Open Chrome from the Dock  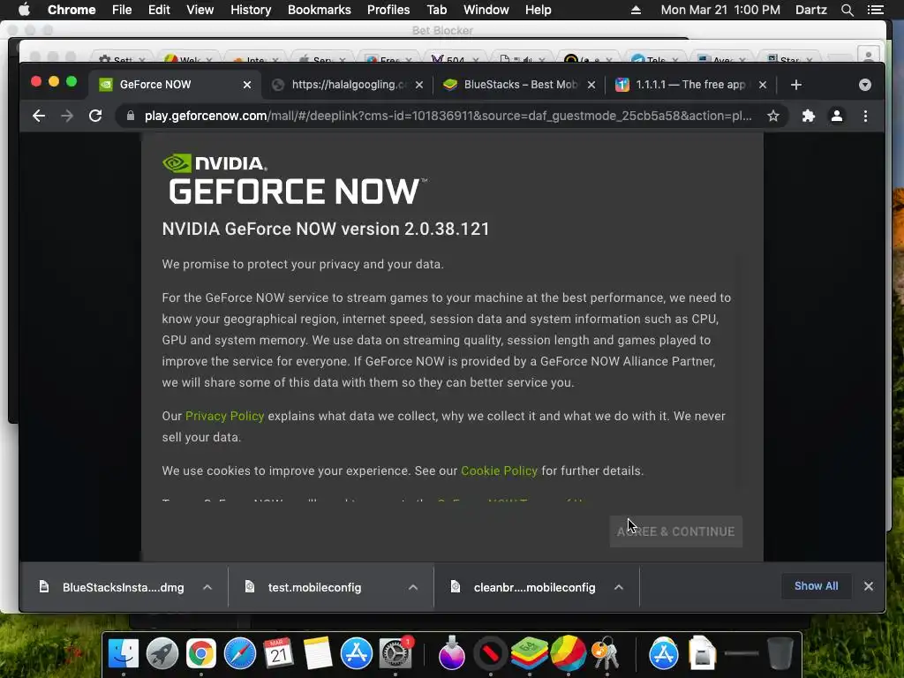200,654
